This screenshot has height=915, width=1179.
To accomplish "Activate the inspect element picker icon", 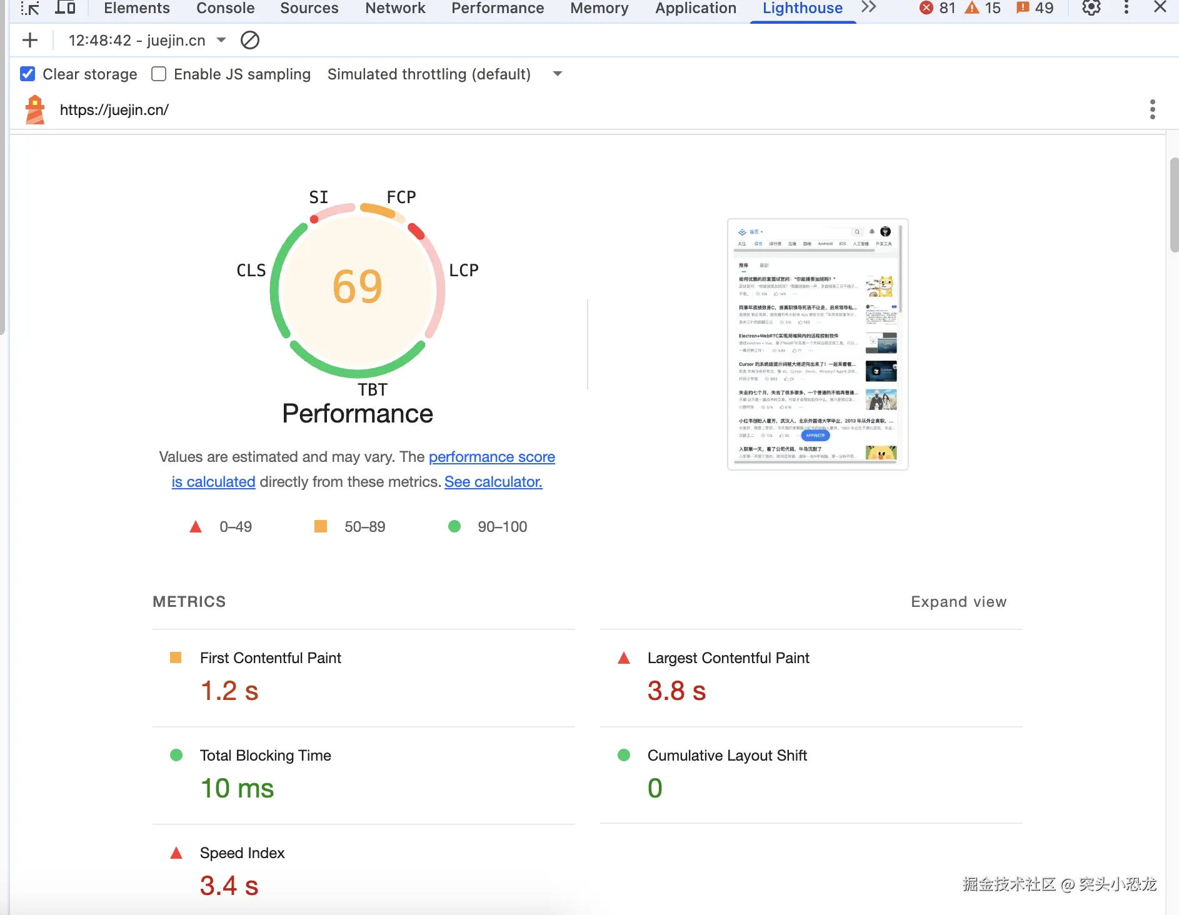I will (x=29, y=8).
